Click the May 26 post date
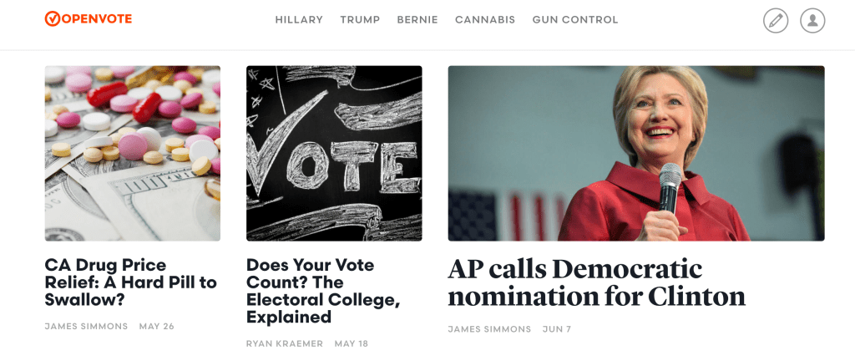855x361 pixels. point(156,326)
